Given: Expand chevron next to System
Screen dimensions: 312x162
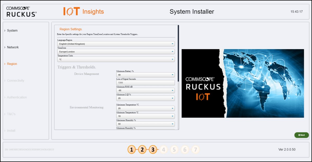Looking at the screenshot, I should [x=5, y=31].
